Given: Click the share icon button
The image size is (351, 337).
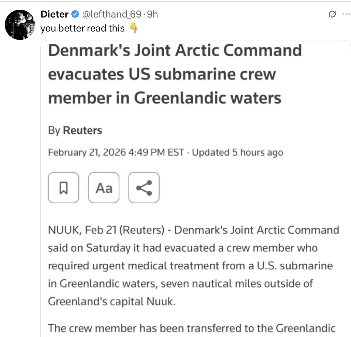Looking at the screenshot, I should pos(144,187).
